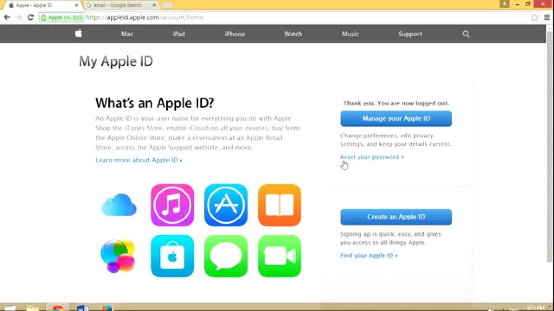Reload the page with the refresh icon
The height and width of the screenshot is (311, 554).
(30, 17)
